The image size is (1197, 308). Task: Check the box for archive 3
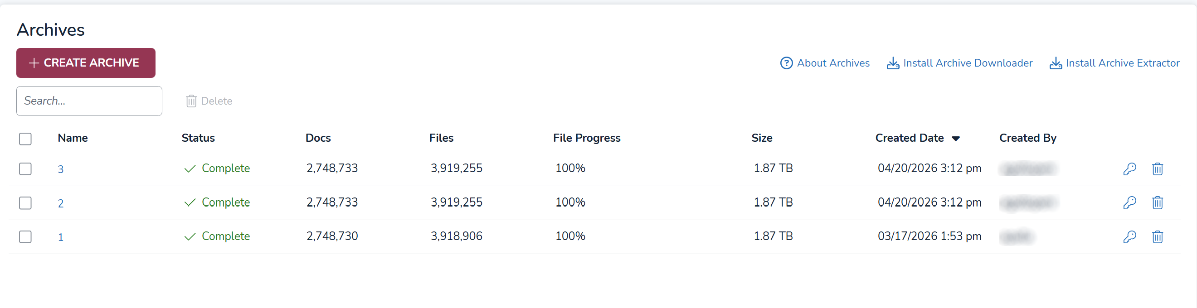pos(25,169)
